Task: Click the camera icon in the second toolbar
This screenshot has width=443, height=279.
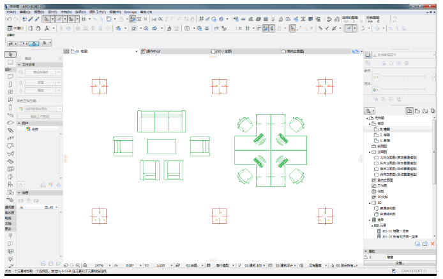Action: click(x=187, y=28)
